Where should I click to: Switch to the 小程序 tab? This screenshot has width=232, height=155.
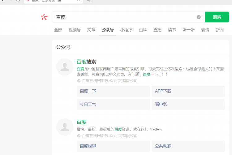(x=126, y=30)
